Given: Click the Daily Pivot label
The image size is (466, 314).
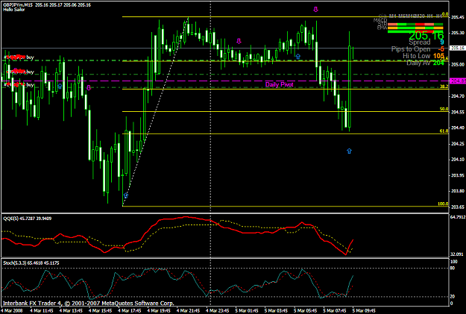Looking at the screenshot, I should [279, 84].
